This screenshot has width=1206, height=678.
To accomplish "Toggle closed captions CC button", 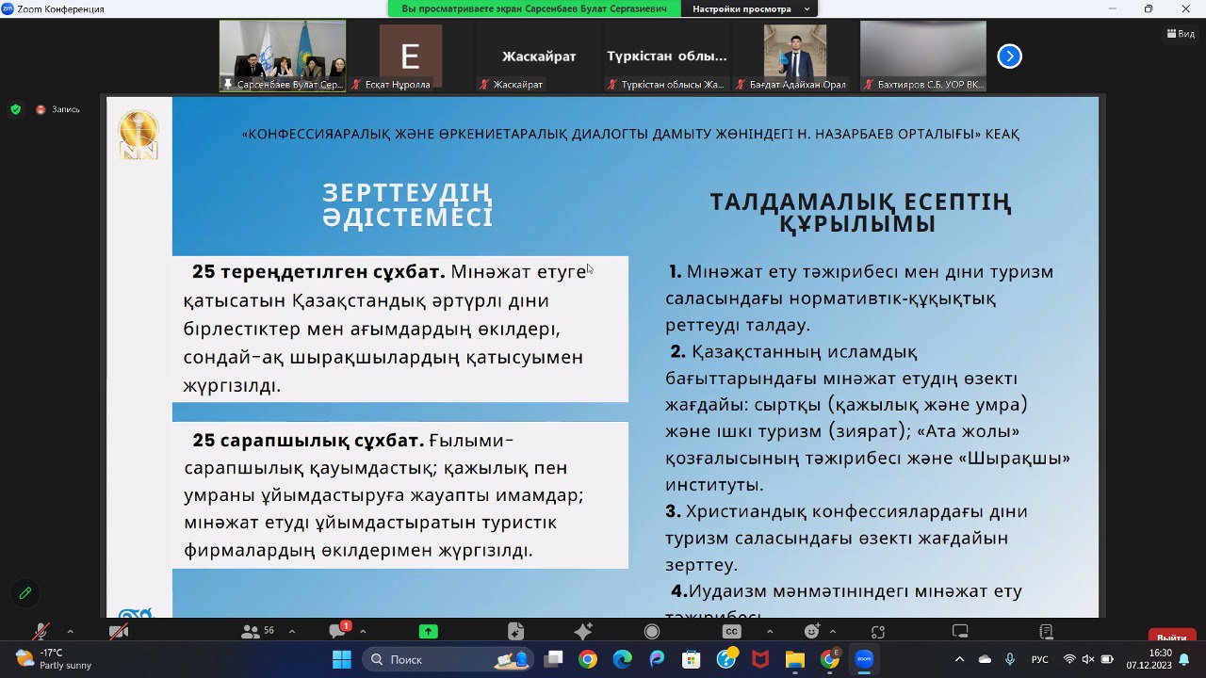I will click(x=731, y=631).
